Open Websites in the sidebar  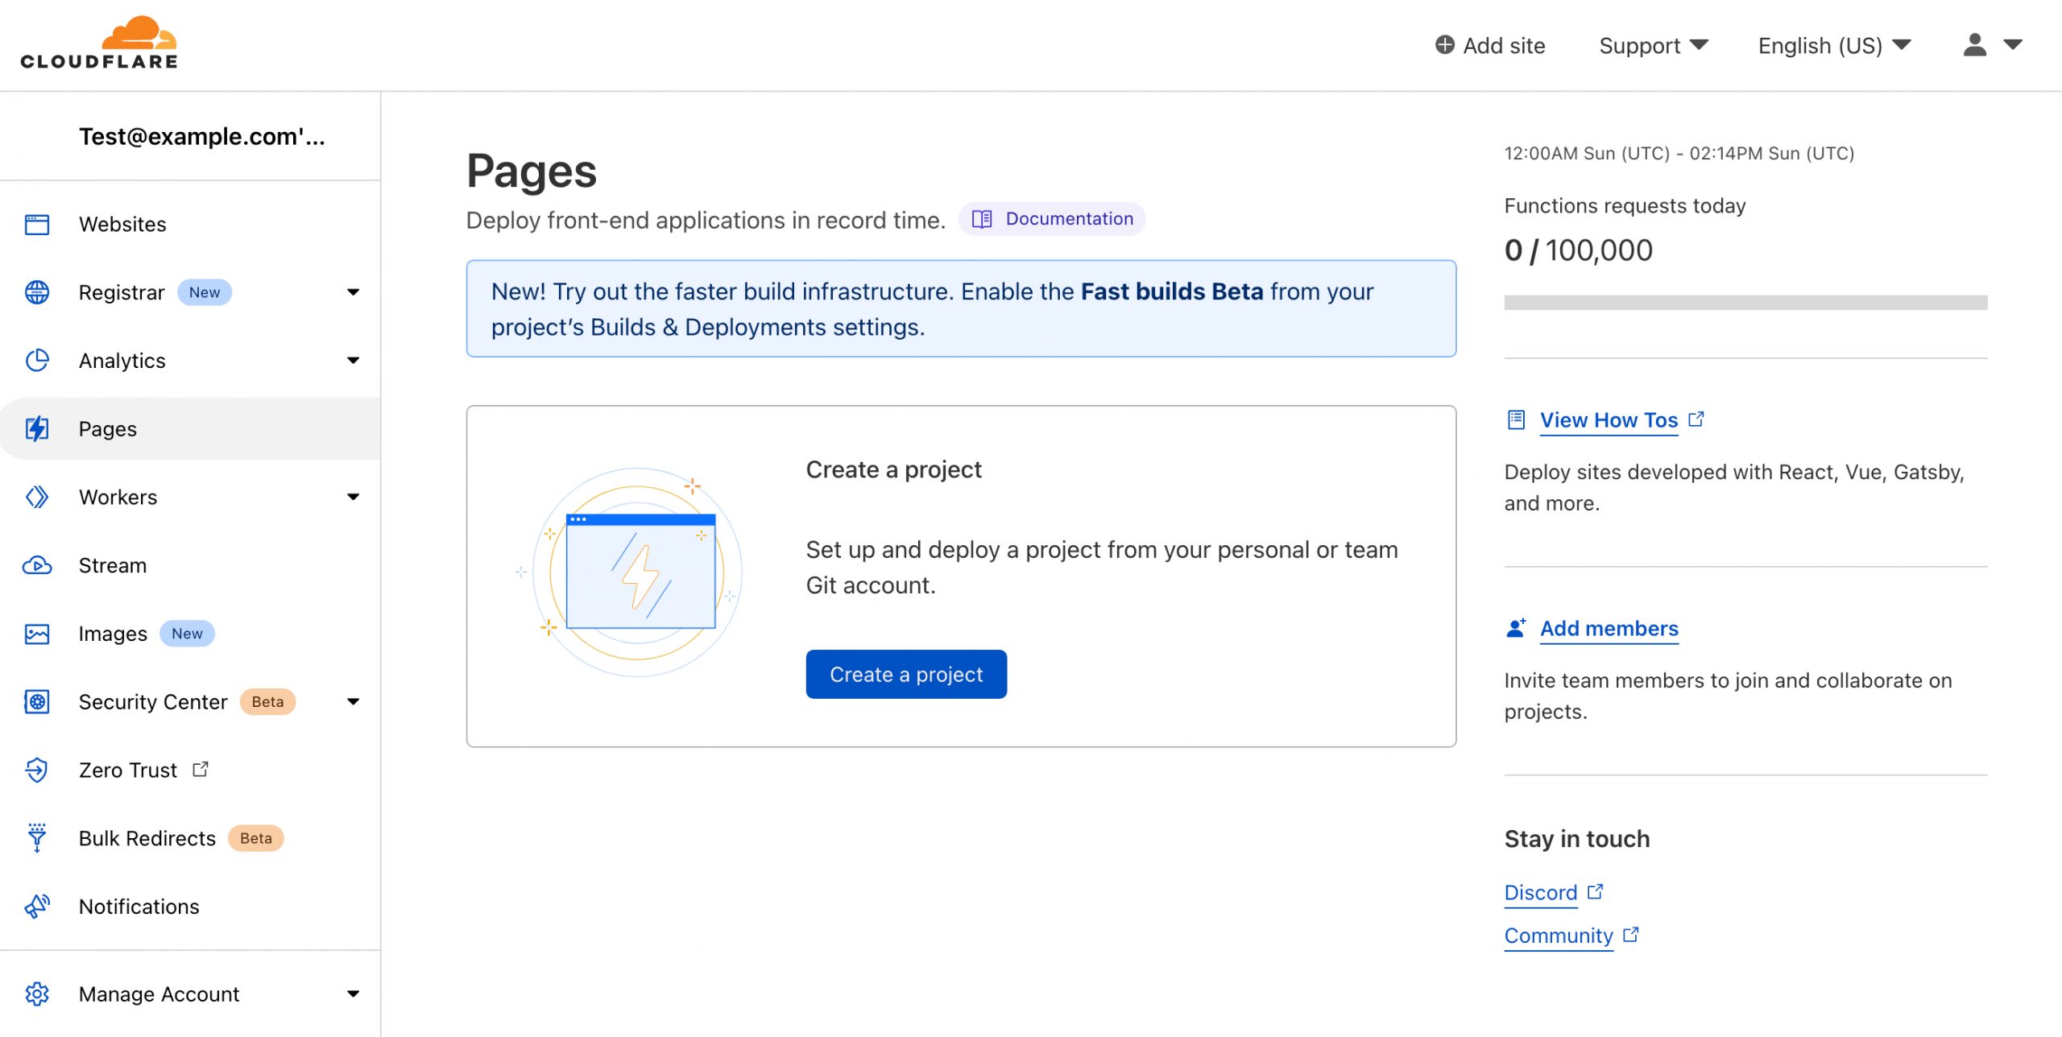click(x=190, y=225)
